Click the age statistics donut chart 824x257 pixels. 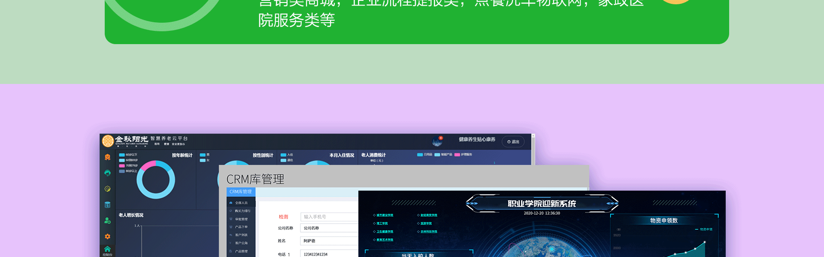coord(156,180)
